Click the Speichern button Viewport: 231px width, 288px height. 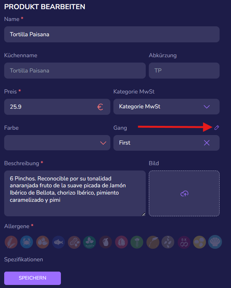tap(32, 278)
